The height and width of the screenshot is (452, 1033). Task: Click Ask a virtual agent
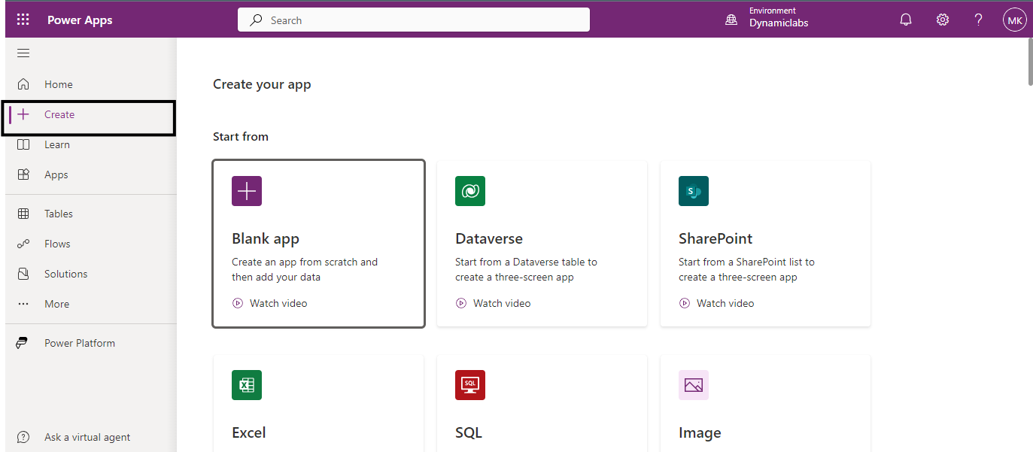pyautogui.click(x=87, y=438)
